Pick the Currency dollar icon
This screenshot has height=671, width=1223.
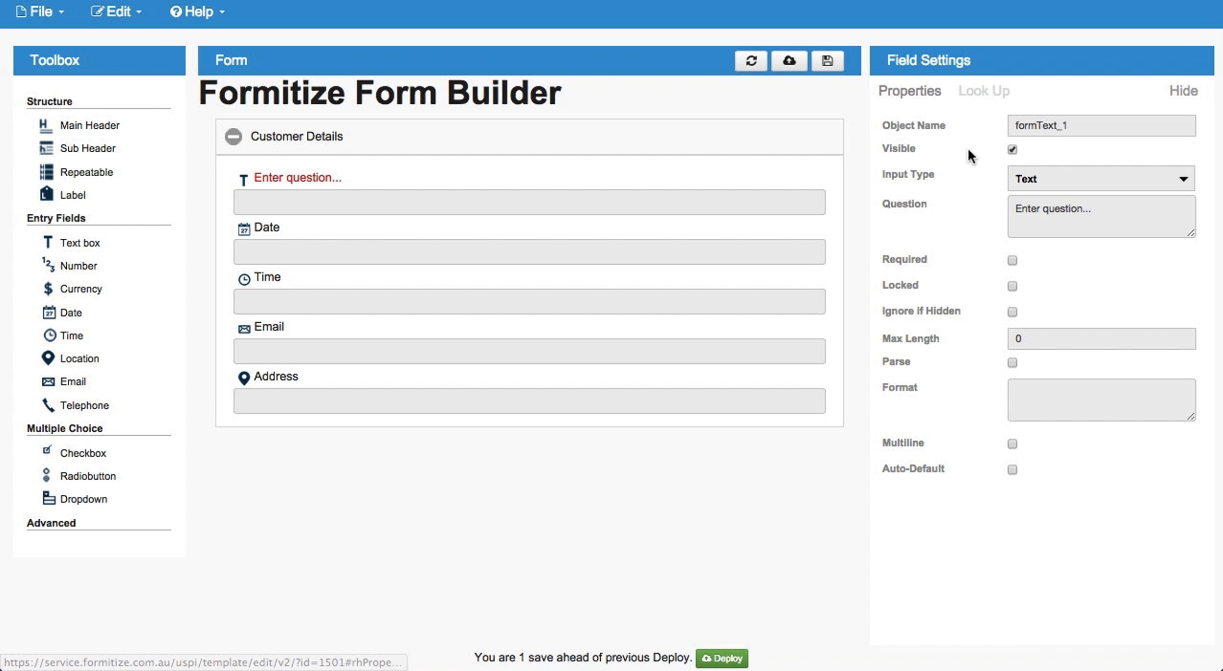[x=48, y=289]
